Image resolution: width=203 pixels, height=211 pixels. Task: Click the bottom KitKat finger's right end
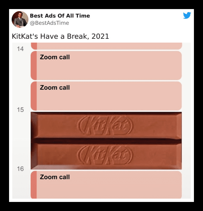179,156
